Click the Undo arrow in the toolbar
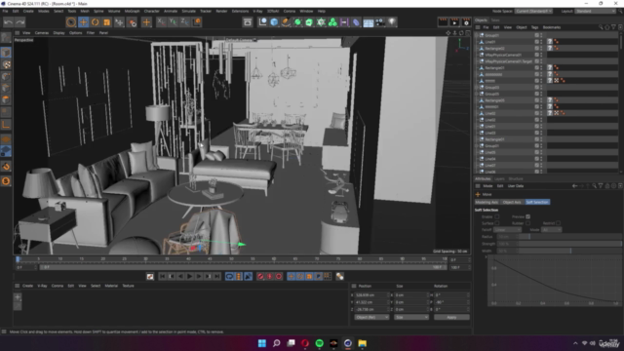Screen dimensions: 624x351 pyautogui.click(x=8, y=22)
